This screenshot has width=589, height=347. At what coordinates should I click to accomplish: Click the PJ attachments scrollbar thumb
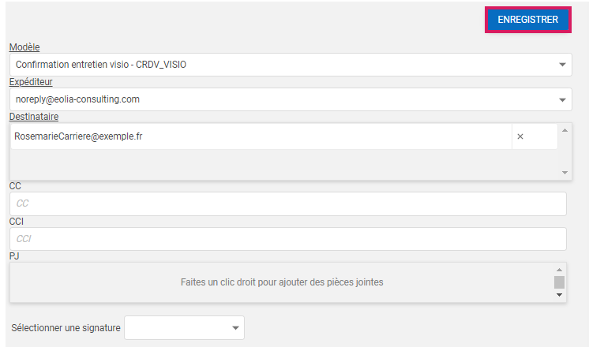[559, 282]
